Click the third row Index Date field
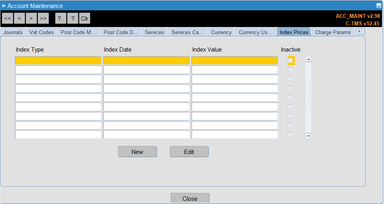Image resolution: width=384 pixels, height=204 pixels. coord(146,79)
